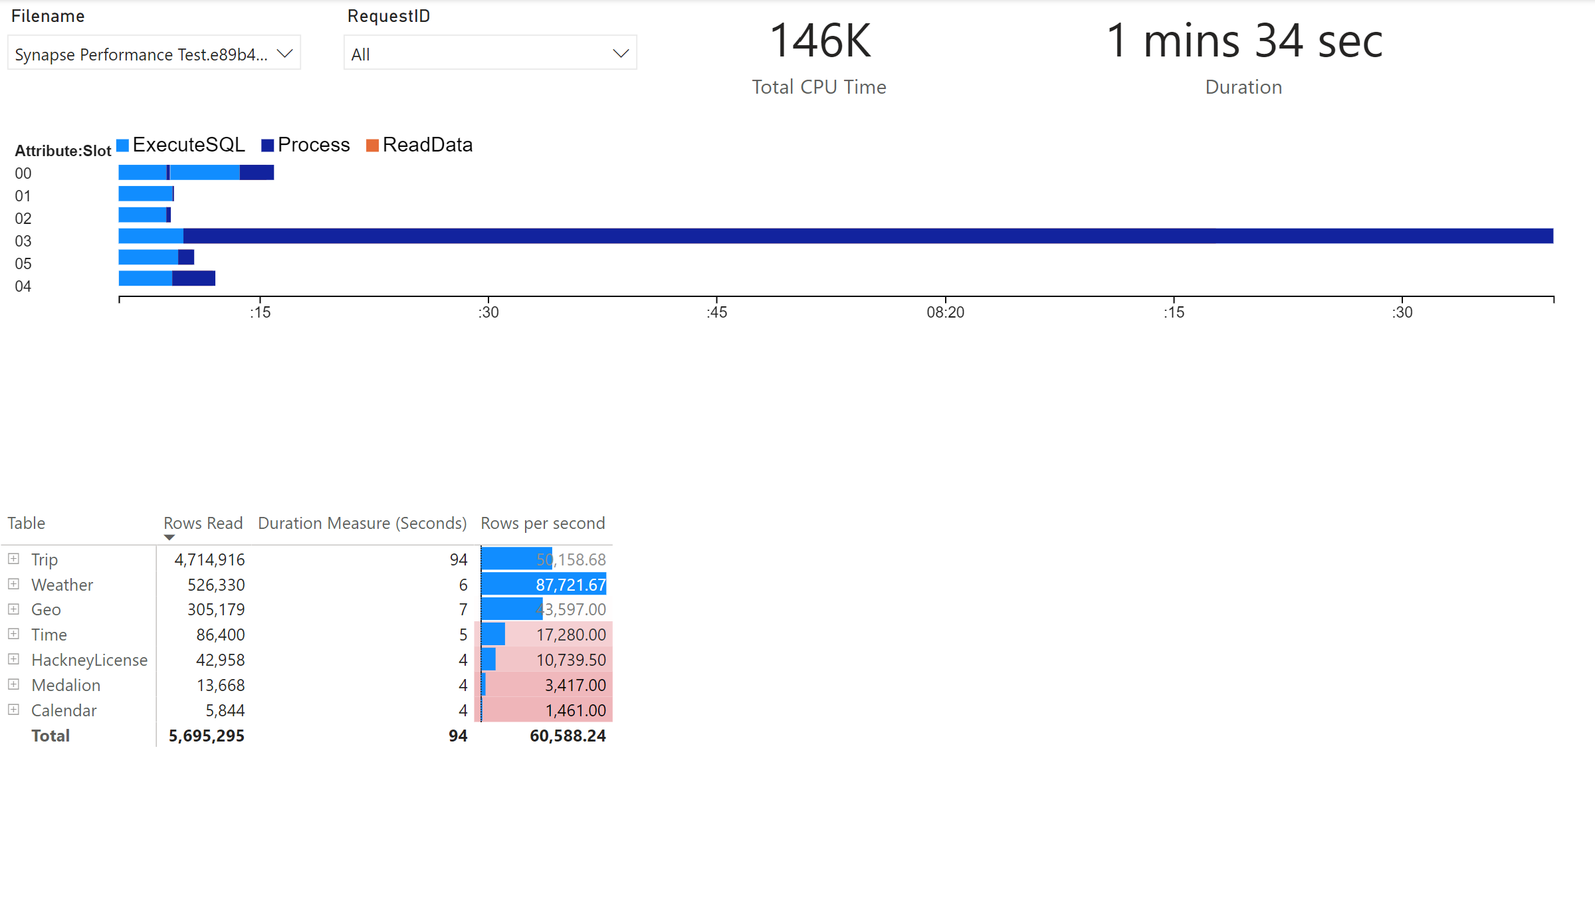Expand the Geo row plus icon
The width and height of the screenshot is (1595, 897).
point(13,609)
